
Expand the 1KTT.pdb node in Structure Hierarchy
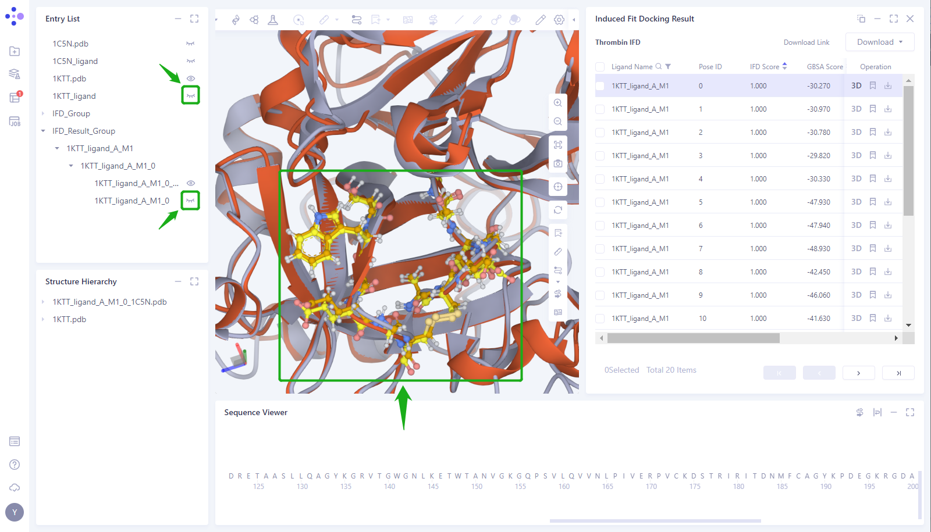pos(42,319)
